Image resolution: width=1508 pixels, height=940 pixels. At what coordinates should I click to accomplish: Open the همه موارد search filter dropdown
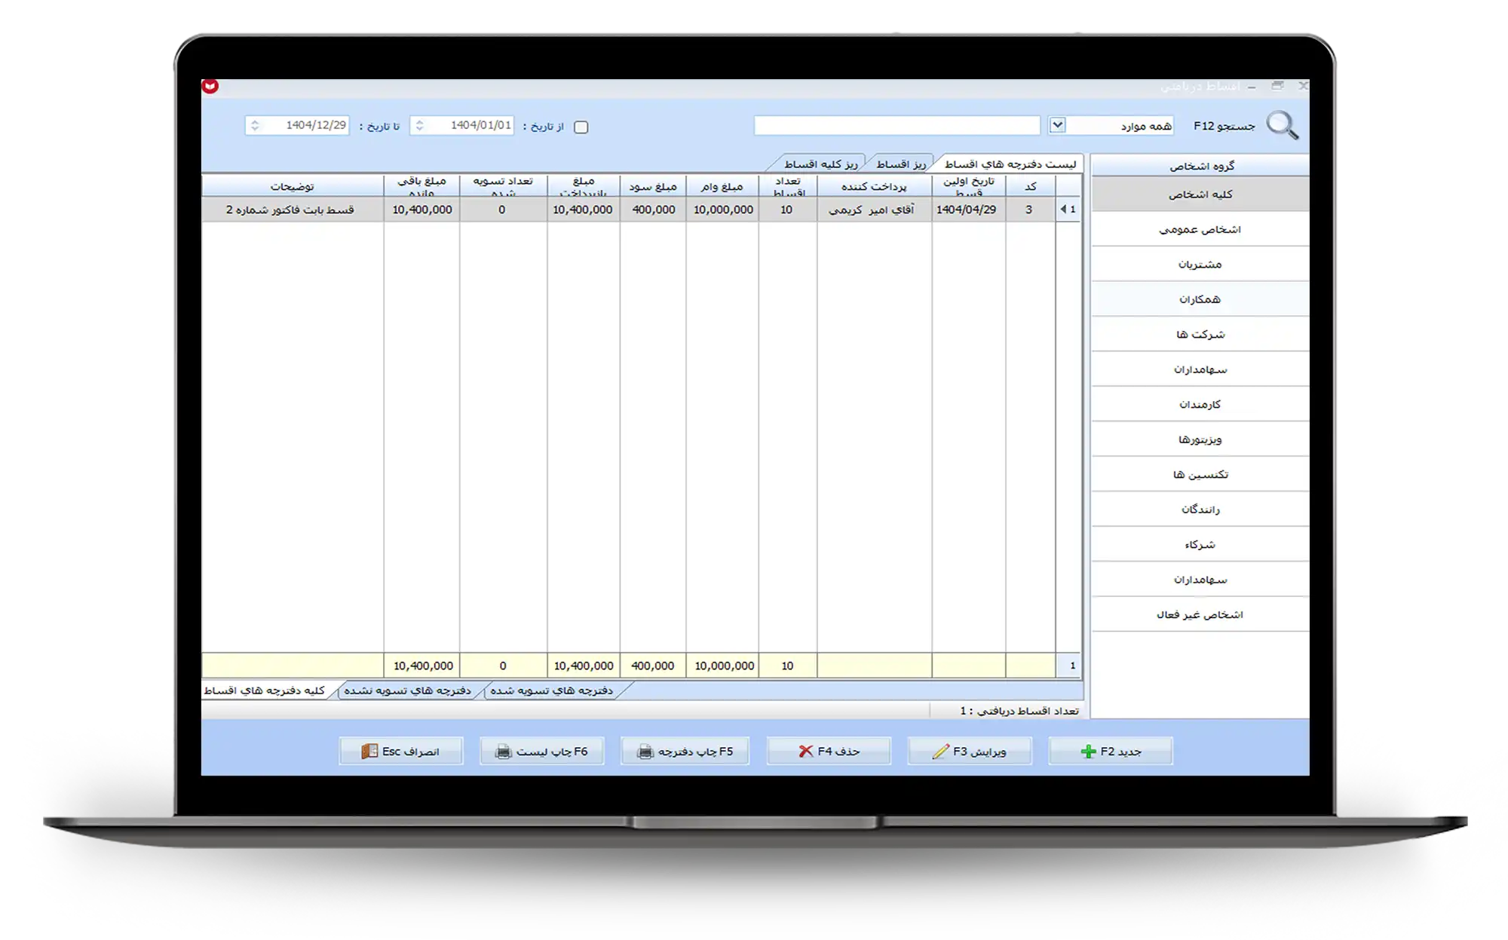[x=1057, y=125]
